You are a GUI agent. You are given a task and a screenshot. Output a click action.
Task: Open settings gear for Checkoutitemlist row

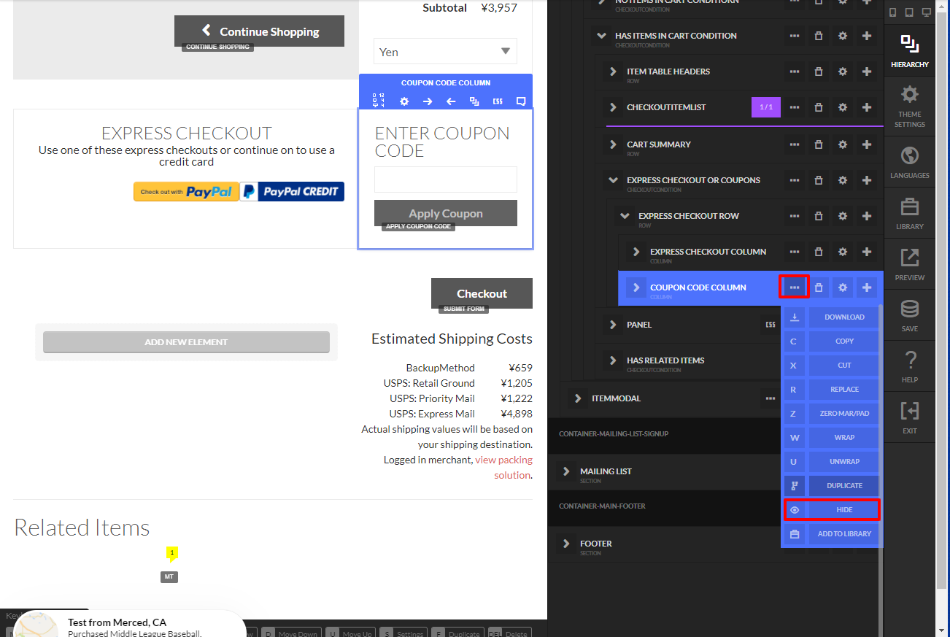(843, 107)
